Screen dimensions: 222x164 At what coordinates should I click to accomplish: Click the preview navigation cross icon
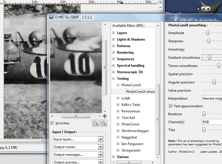pyautogui.click(x=105, y=116)
